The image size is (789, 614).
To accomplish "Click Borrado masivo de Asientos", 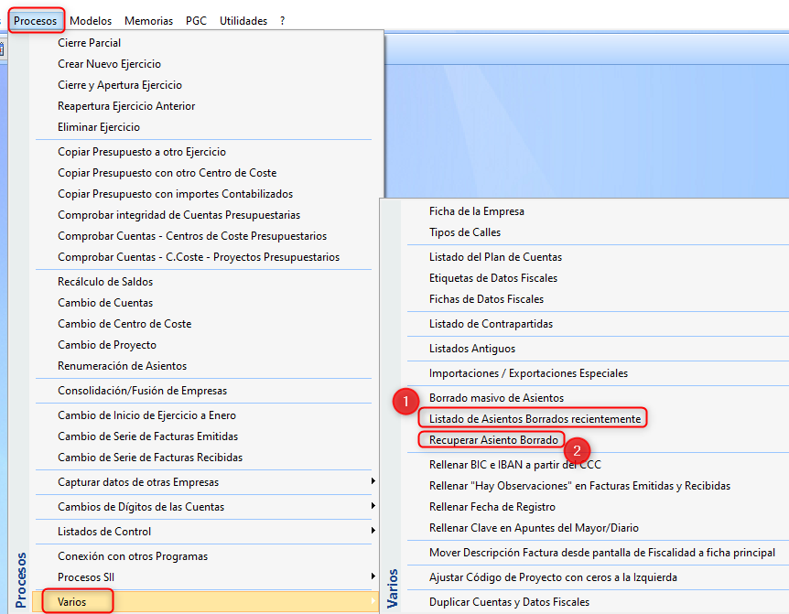I will click(x=496, y=398).
